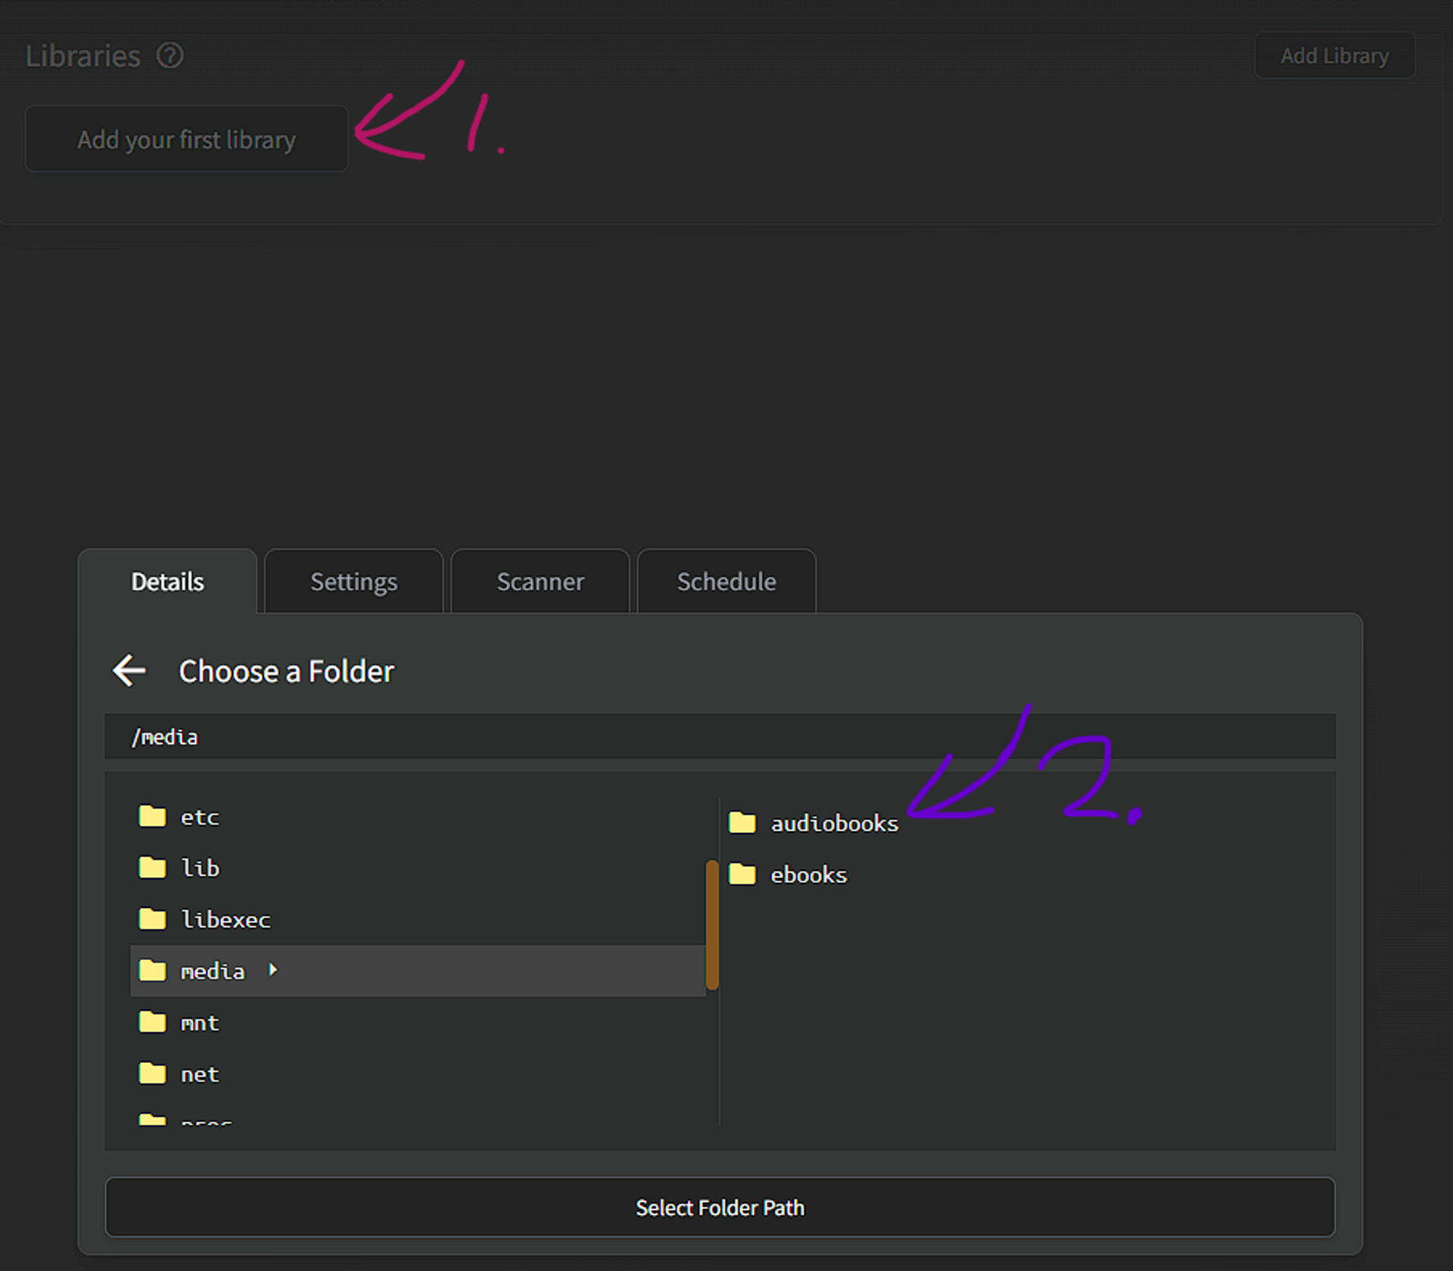Click the Libraries help question mark icon
Image resolution: width=1453 pixels, height=1271 pixels.
[170, 56]
